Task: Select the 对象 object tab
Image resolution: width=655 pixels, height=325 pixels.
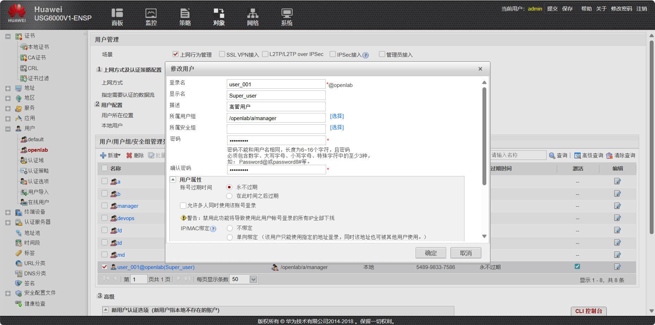Action: tap(219, 17)
